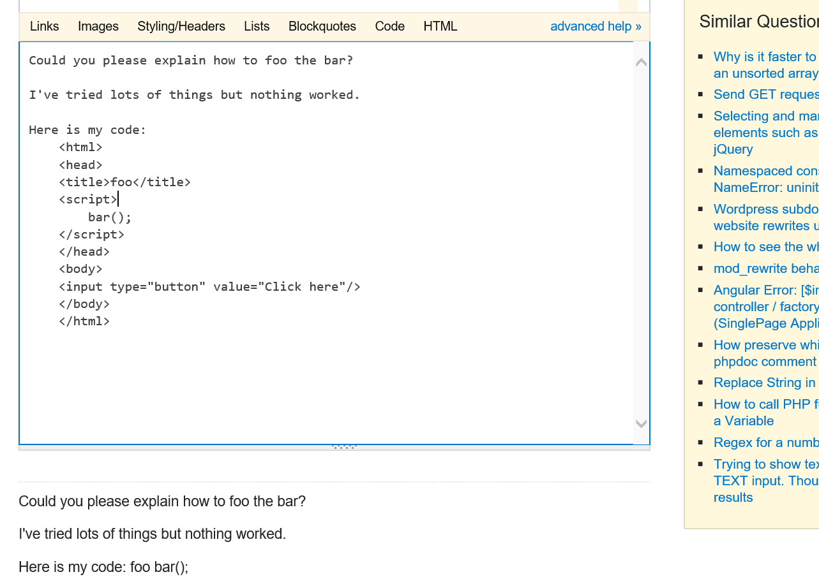Click the '<title>foo</title>' line in editor
Screen dimensions: 819x586
click(124, 182)
